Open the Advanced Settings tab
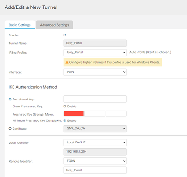 click(x=54, y=25)
